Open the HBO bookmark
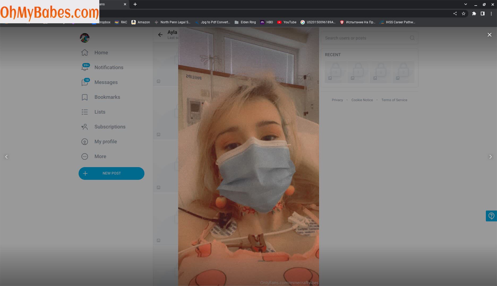Viewport: 497px width, 286px height. tap(267, 22)
